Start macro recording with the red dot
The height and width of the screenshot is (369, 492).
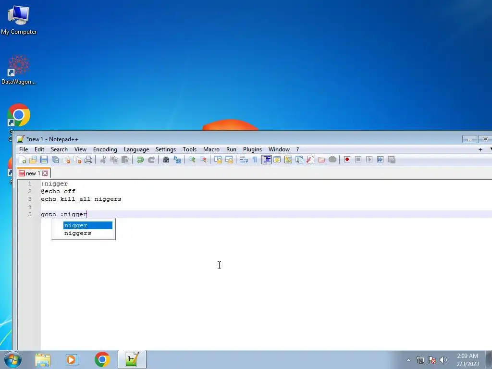pyautogui.click(x=347, y=160)
